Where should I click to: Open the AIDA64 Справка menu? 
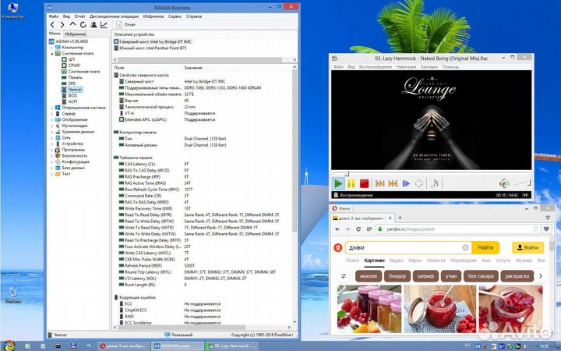(194, 16)
